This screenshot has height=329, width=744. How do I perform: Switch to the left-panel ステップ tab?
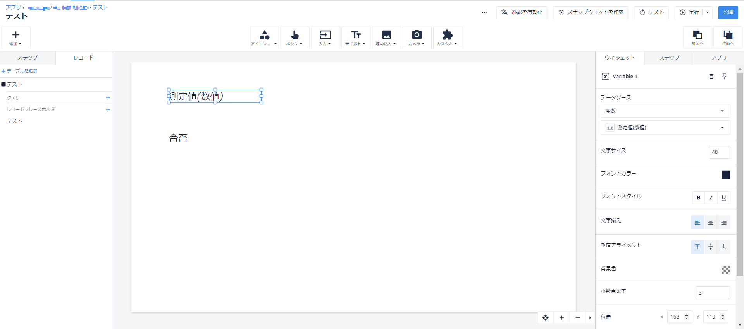pyautogui.click(x=28, y=58)
